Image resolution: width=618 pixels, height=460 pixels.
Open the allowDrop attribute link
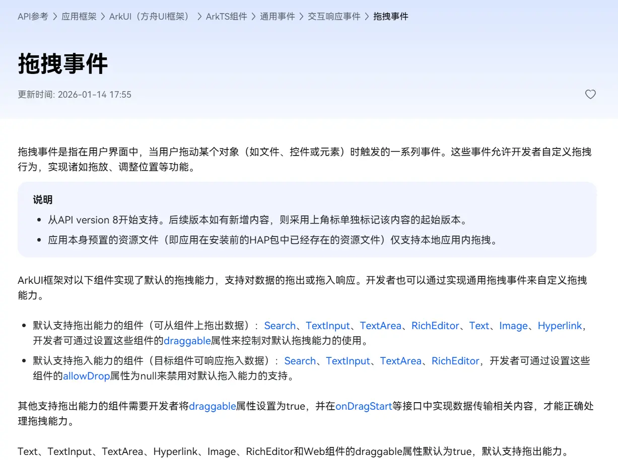(86, 376)
